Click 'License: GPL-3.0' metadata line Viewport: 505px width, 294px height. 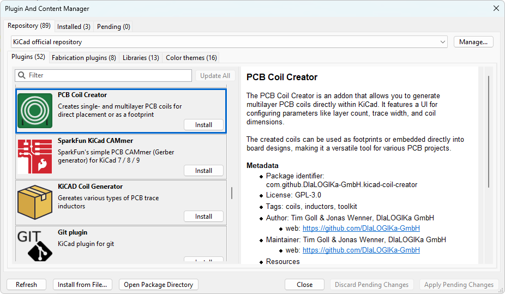293,195
